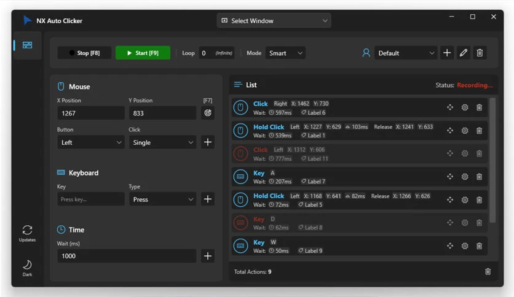
Task: Edit profile with pencil icon
Action: [463, 53]
